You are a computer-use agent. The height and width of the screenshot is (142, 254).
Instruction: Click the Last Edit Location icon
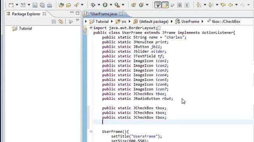point(223,5)
